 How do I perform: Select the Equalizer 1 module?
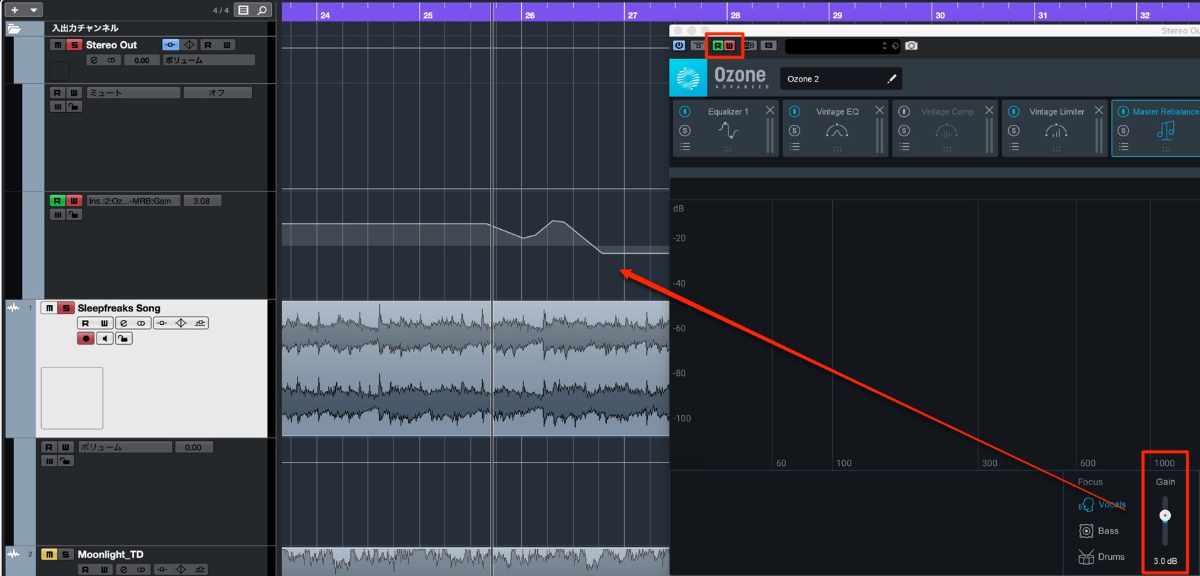click(725, 128)
